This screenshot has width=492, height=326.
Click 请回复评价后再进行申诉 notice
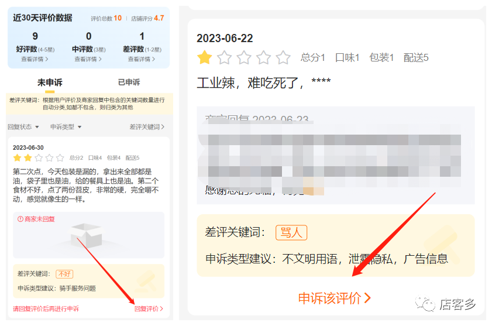[46, 308]
